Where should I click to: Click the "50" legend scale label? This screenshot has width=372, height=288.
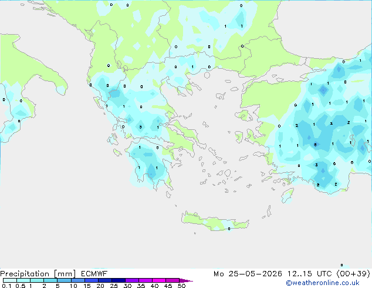(182, 286)
